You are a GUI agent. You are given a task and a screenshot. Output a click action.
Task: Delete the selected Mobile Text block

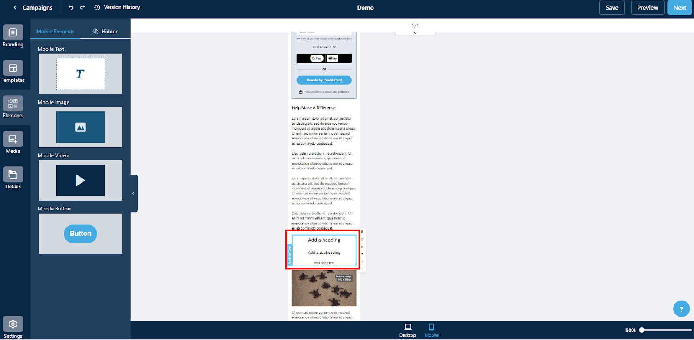point(362,232)
